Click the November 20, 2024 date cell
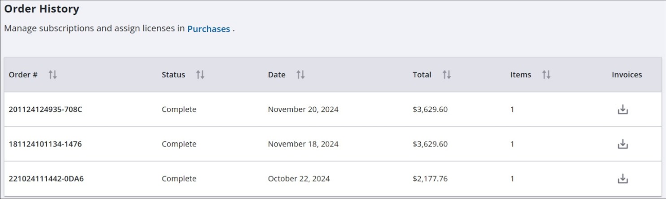Image resolution: width=666 pixels, height=199 pixels. pyautogui.click(x=303, y=110)
